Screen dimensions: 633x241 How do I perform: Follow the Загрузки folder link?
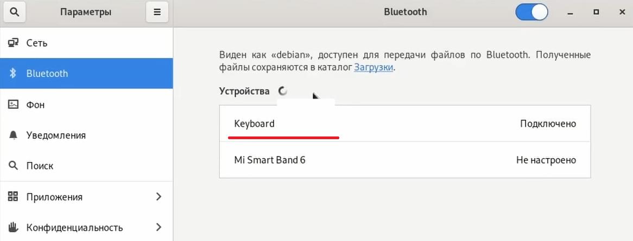tap(374, 67)
